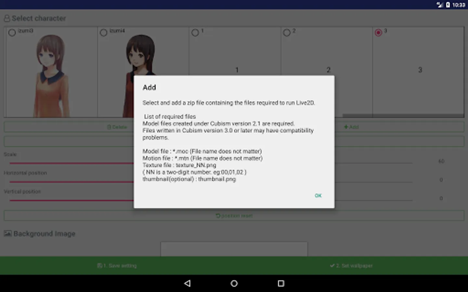468x292 pixels.
Task: Tap the battery status icon
Action: (448, 5)
